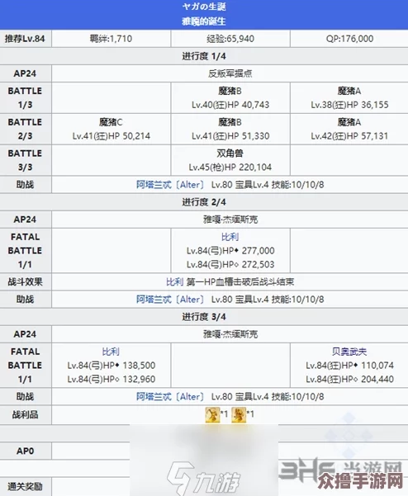Click 魔猪A Lv.38 HP 36,155 cell
The image size is (408, 496).
[x=349, y=97]
